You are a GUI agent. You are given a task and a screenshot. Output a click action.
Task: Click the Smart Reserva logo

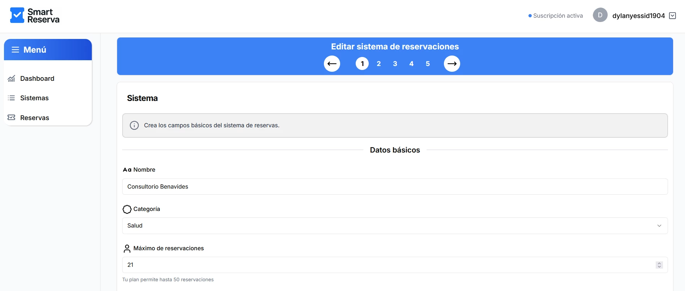(x=35, y=16)
